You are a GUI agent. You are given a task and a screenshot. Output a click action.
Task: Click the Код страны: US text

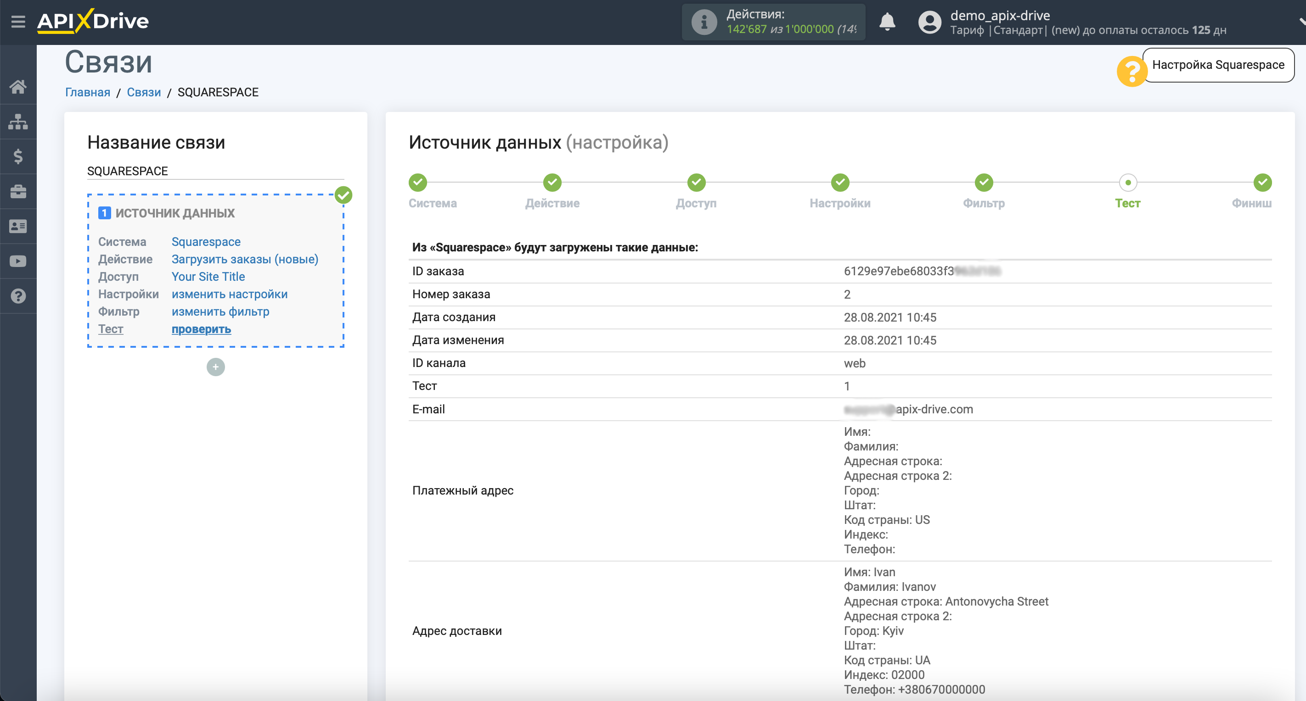pyautogui.click(x=887, y=520)
